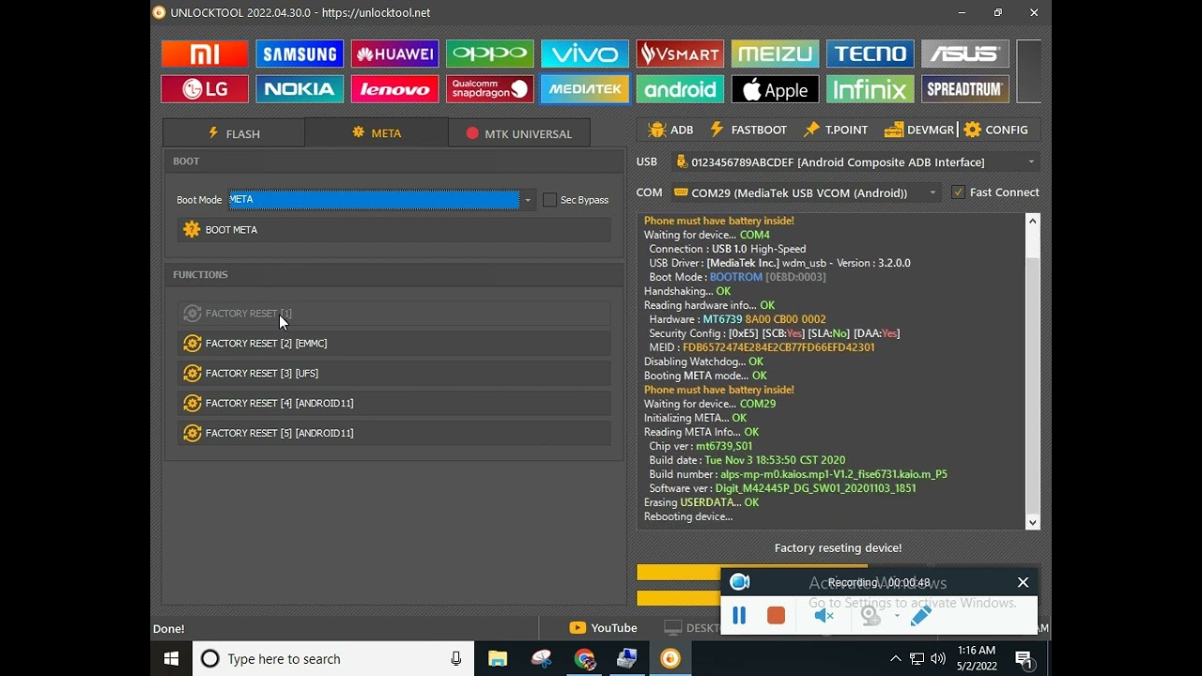Open the CONFIG settings button
The image size is (1202, 676).
[996, 130]
